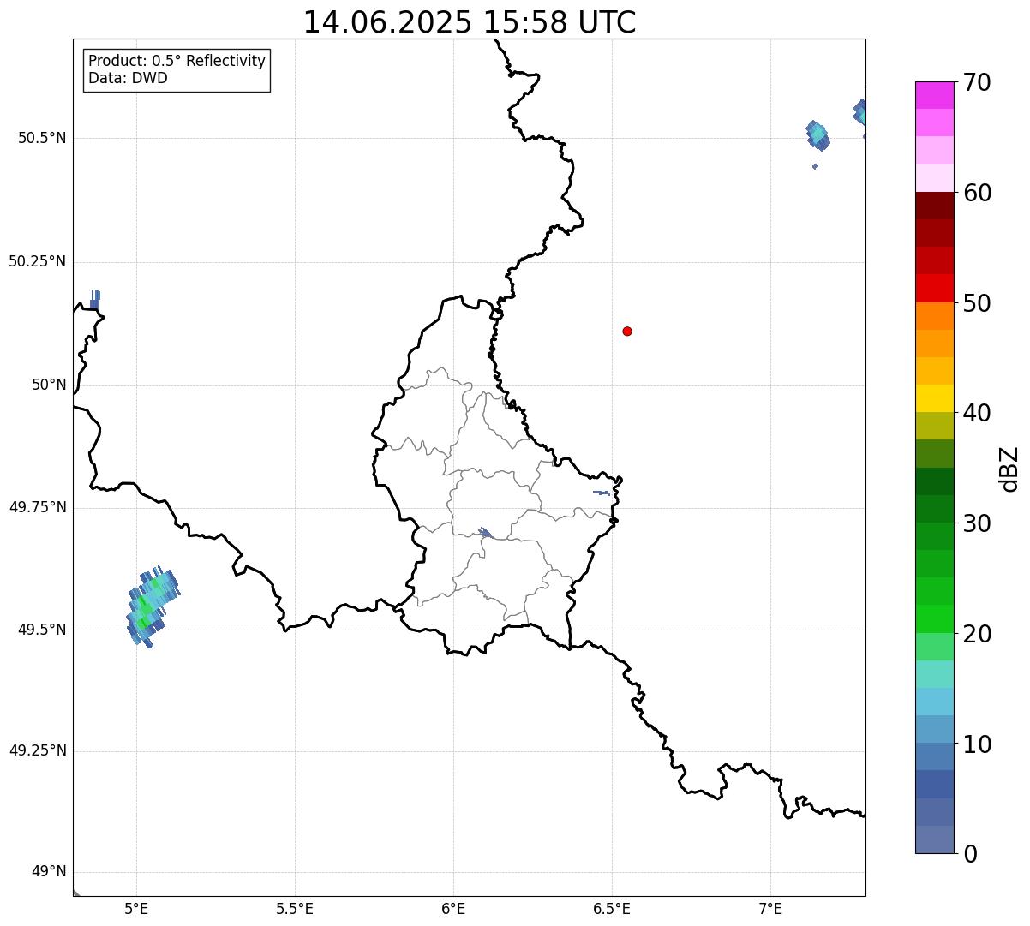Click the 50.5°N latitude label
The width and height of the screenshot is (1030, 926).
pyautogui.click(x=42, y=139)
